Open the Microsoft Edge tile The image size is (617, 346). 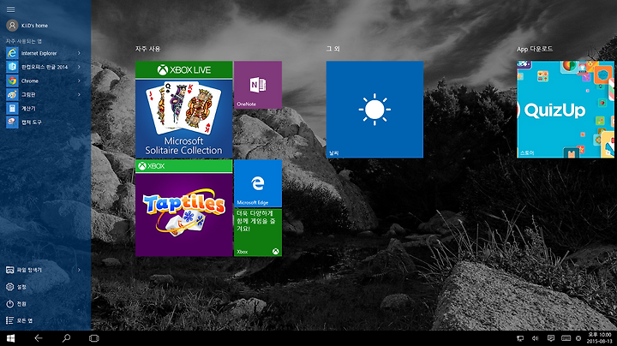258,183
